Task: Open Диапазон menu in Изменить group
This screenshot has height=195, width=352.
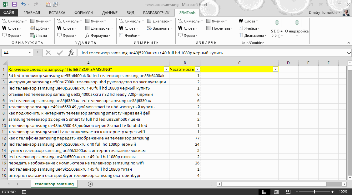Action: 160,21
